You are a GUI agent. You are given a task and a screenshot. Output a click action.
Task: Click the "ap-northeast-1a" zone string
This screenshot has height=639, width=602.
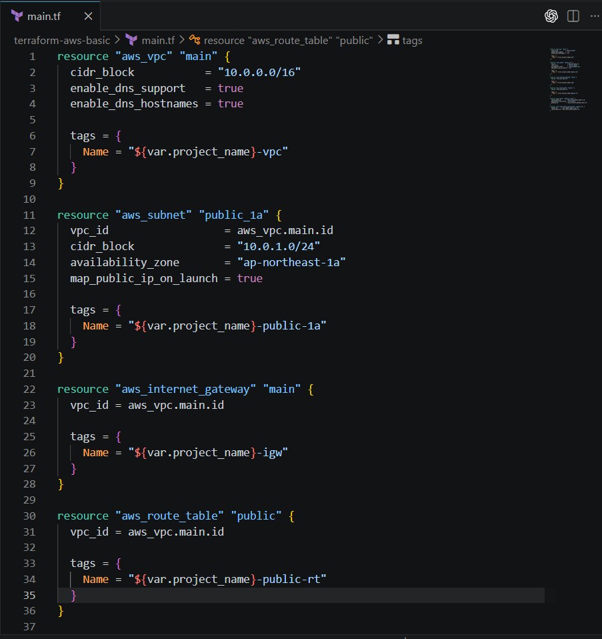click(x=291, y=262)
